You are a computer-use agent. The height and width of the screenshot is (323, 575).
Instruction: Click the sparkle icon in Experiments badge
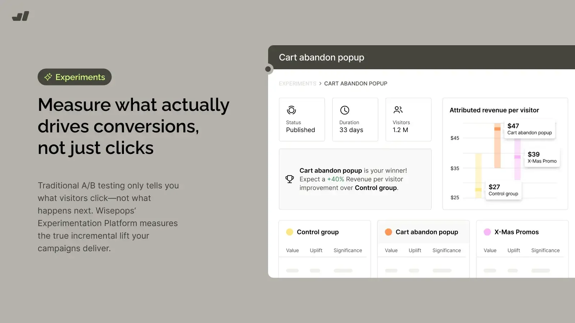coord(48,77)
